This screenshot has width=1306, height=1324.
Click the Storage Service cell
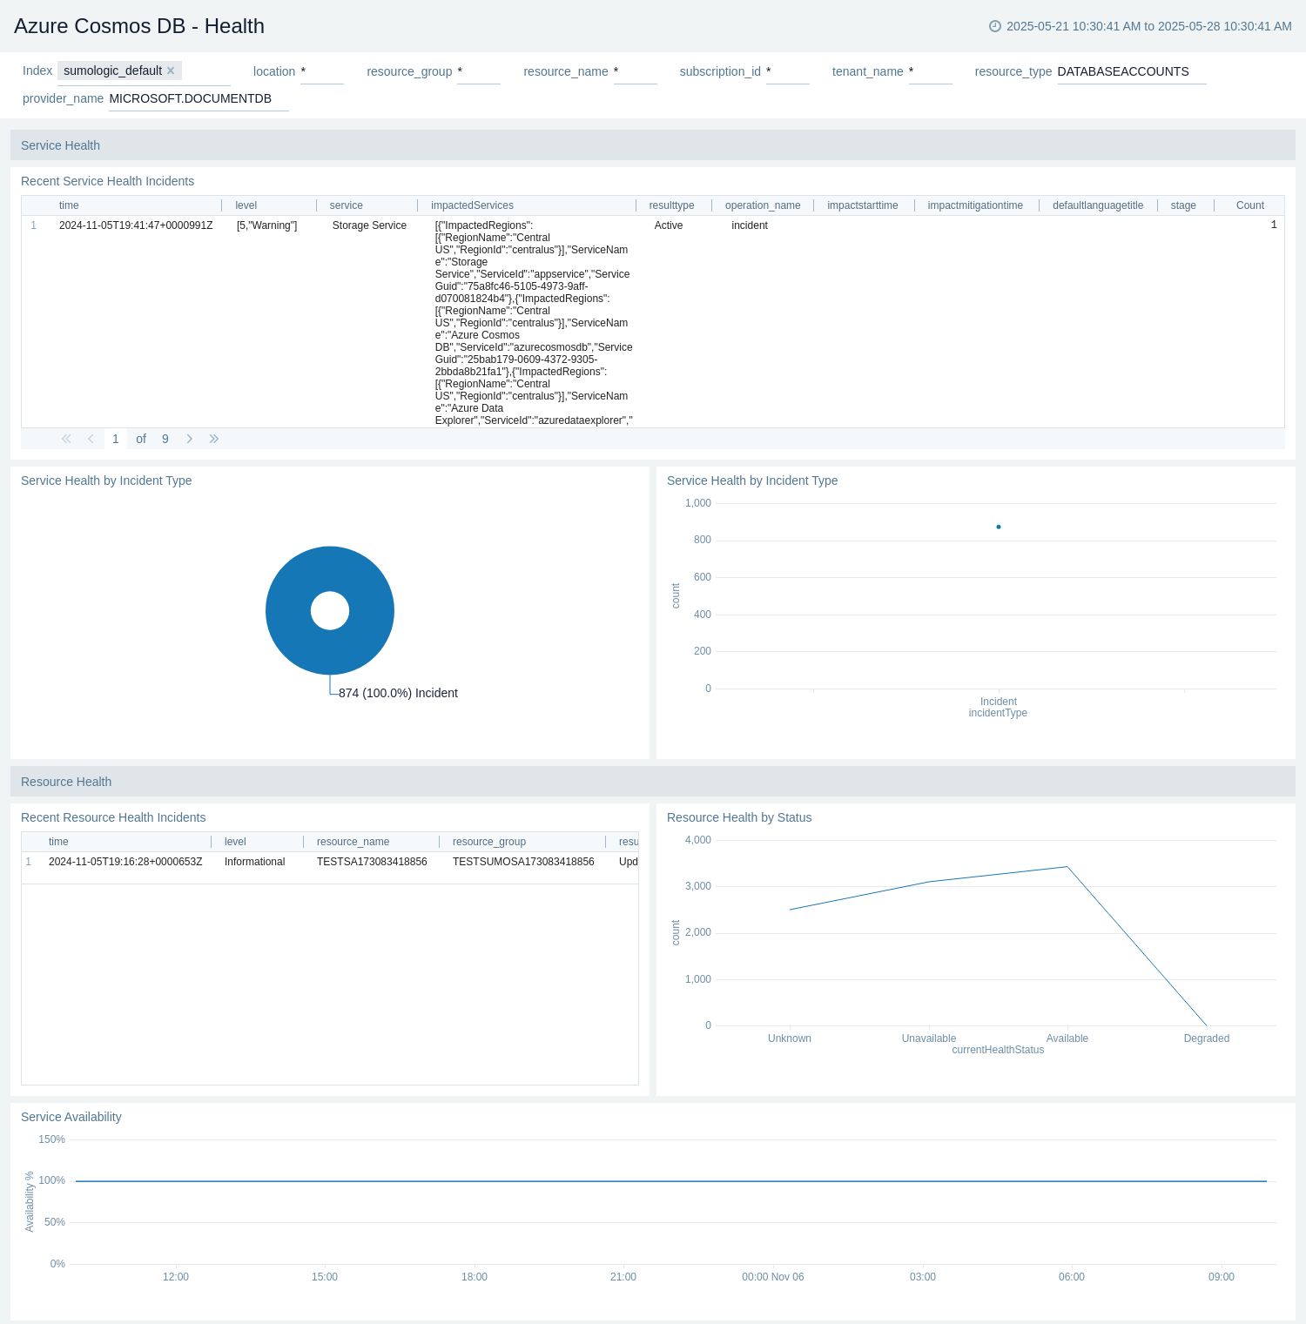[369, 225]
